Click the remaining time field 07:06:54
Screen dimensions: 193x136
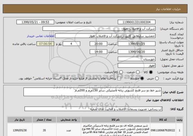(x=45, y=44)
